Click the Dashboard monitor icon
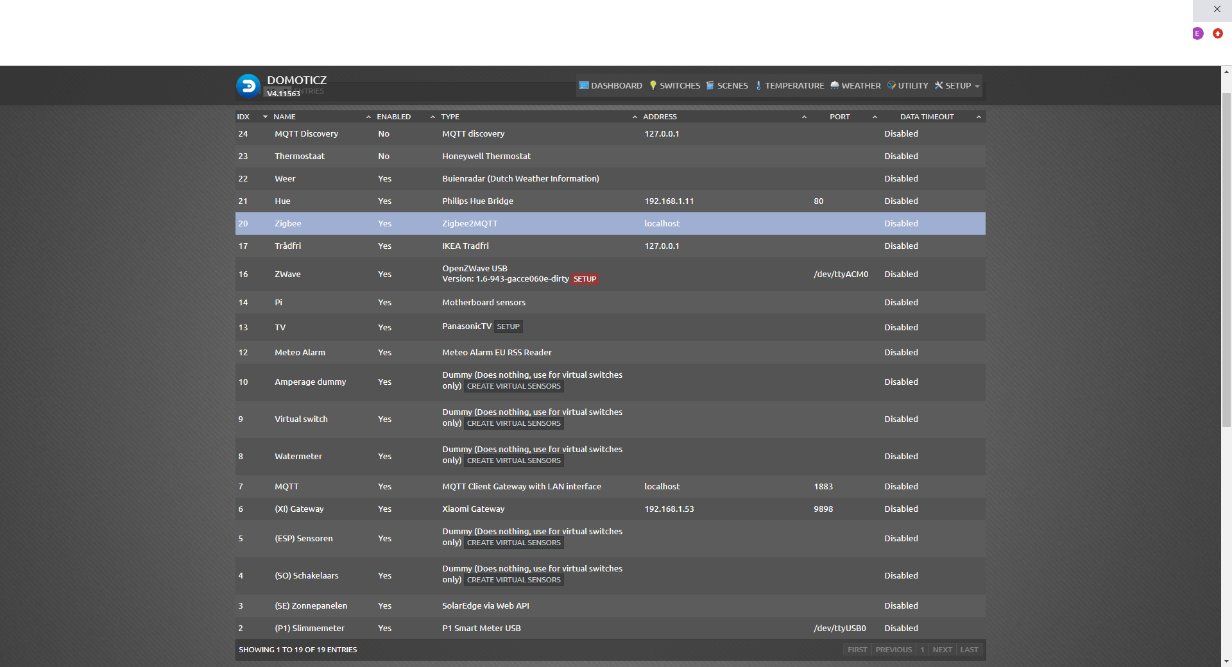The height and width of the screenshot is (667, 1232). [x=584, y=85]
